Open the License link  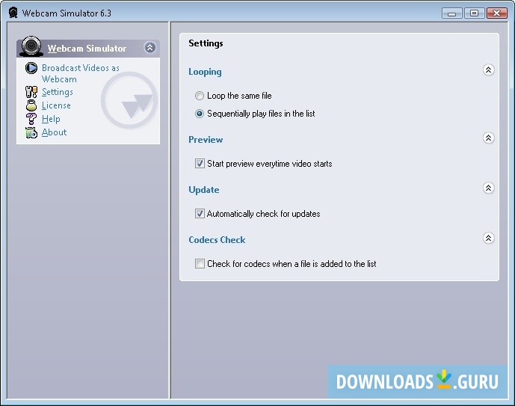coord(56,105)
